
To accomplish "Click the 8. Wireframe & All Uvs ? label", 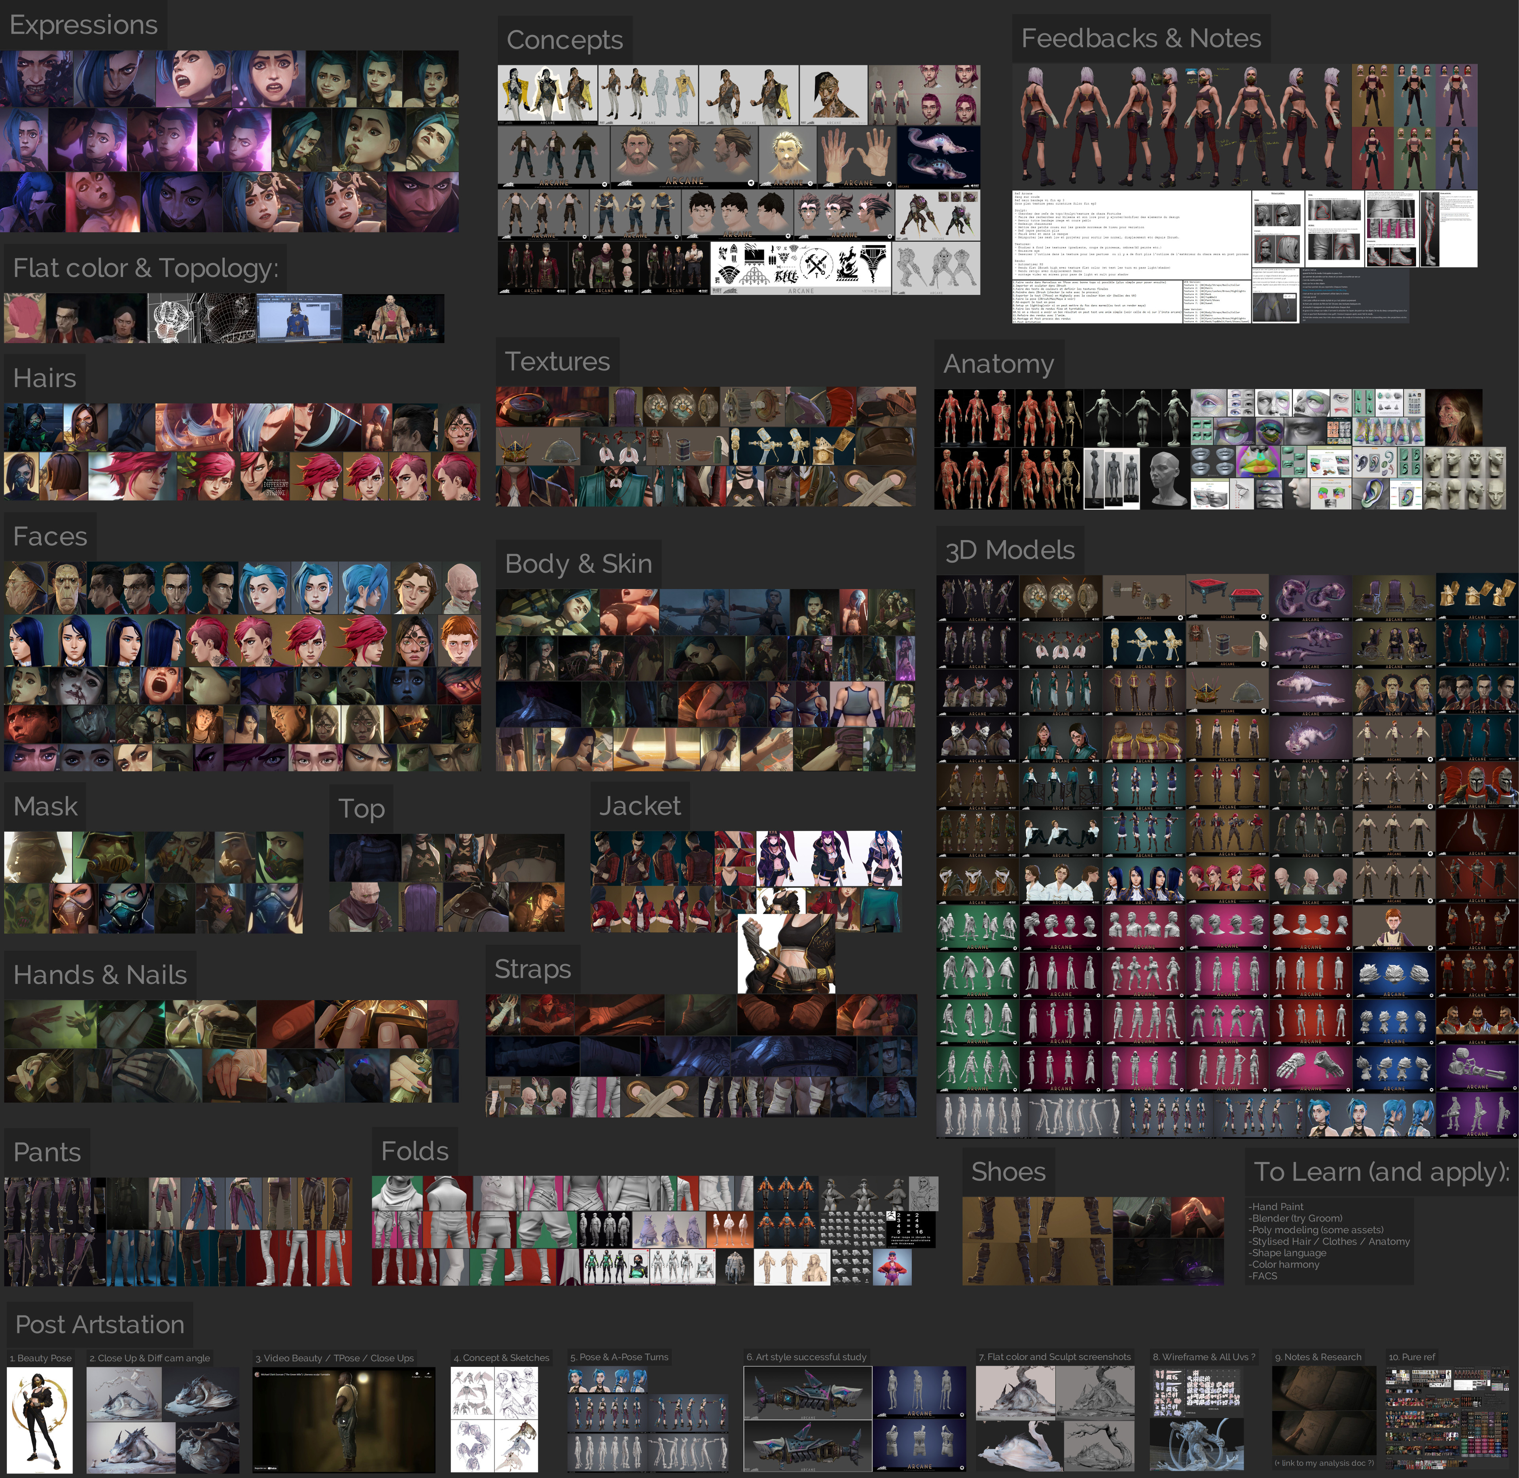I will click(x=1204, y=1358).
